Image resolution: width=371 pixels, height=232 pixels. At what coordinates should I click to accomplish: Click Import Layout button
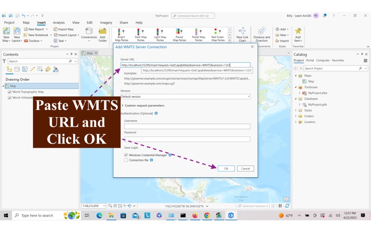65,35
